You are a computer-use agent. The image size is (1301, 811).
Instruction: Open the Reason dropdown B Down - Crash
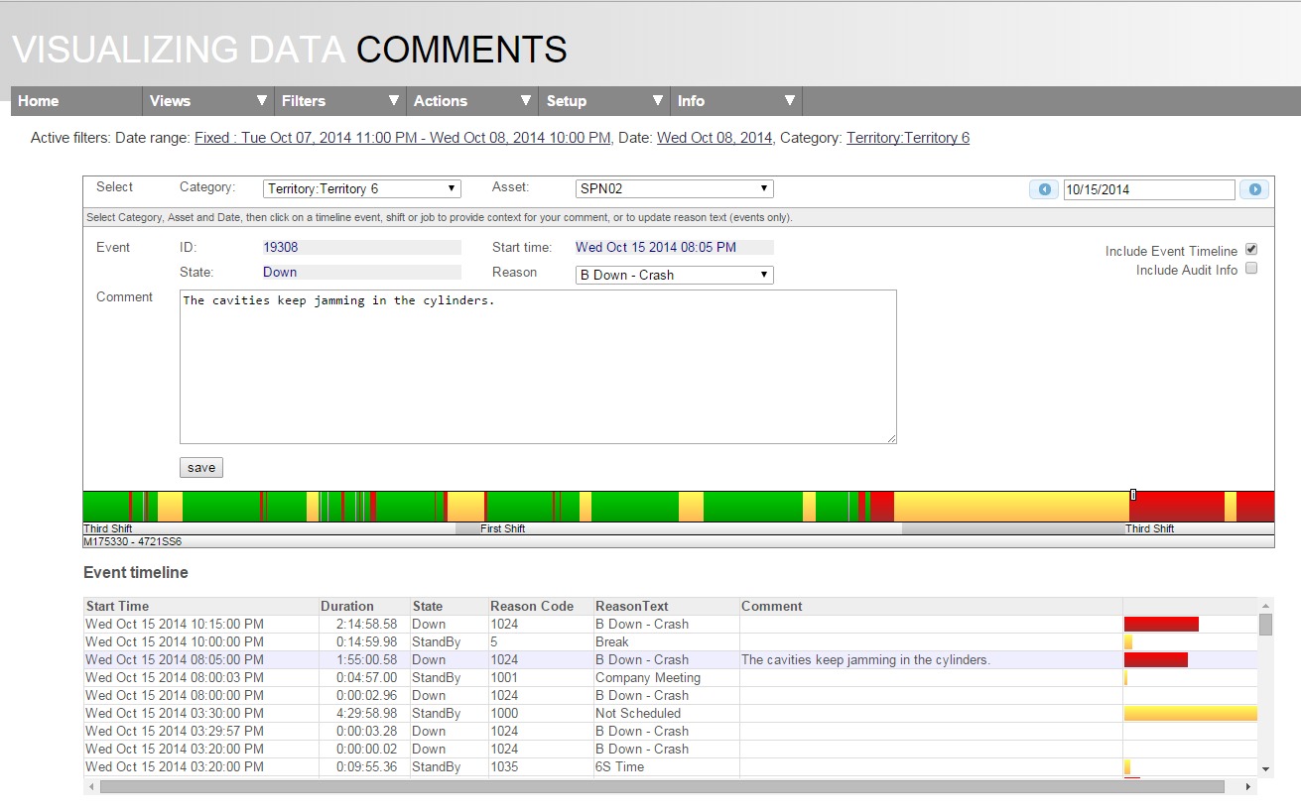(674, 275)
